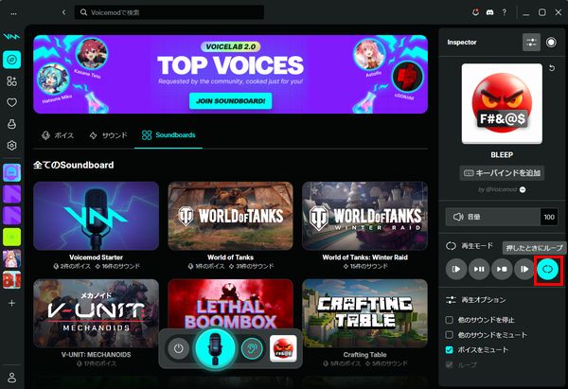Select the lime green soundboard in sidebar
This screenshot has height=389, width=568.
coord(12,237)
